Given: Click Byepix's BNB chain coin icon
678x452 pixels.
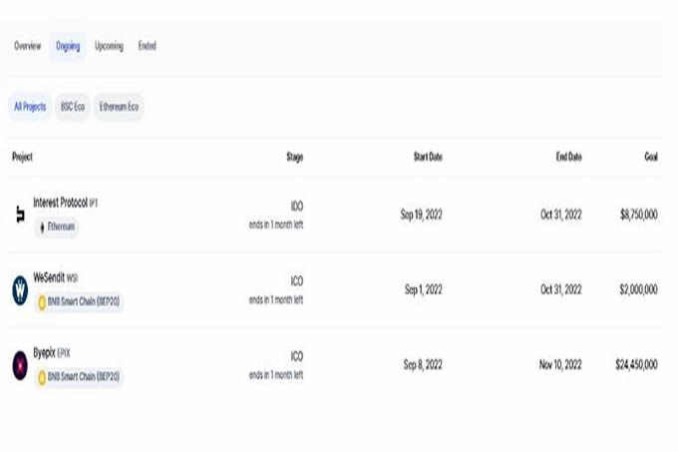Looking at the screenshot, I should click(42, 377).
